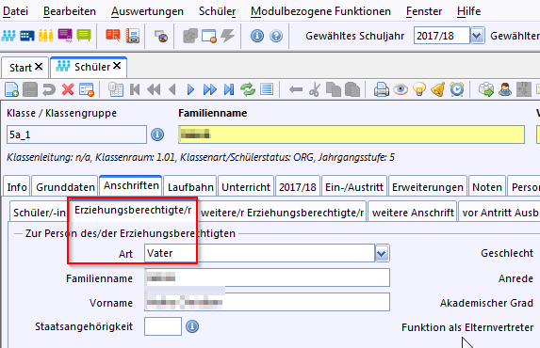Open Modulbezogene Funktionen menu
This screenshot has width=540, height=348.
(320, 11)
